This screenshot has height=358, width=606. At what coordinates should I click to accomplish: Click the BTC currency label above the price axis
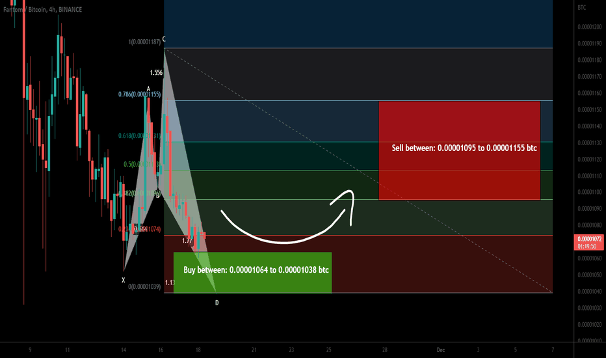click(582, 7)
